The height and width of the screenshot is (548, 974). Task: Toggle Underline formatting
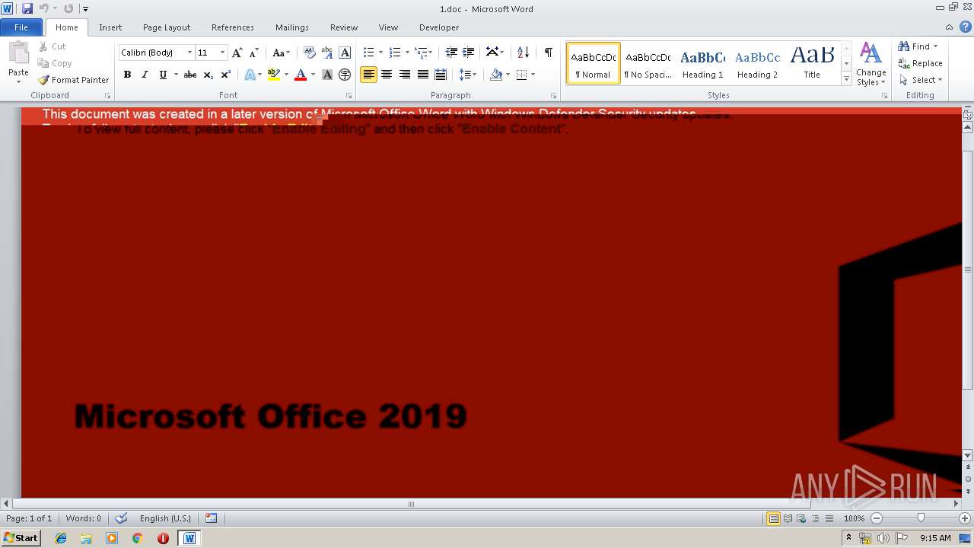pos(163,75)
